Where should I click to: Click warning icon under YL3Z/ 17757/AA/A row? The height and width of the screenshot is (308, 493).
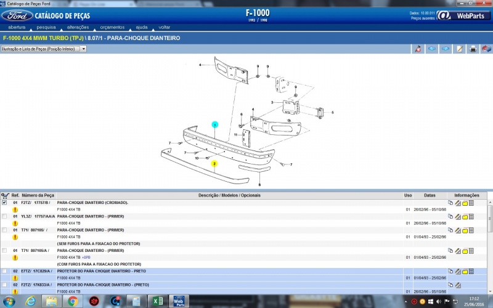point(15,224)
